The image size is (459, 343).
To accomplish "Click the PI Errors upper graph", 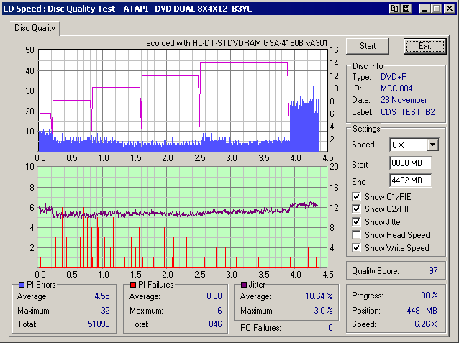I will 183,101.
